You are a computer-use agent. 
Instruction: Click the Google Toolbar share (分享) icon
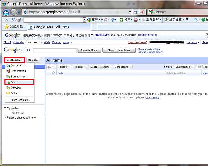(x=122, y=20)
